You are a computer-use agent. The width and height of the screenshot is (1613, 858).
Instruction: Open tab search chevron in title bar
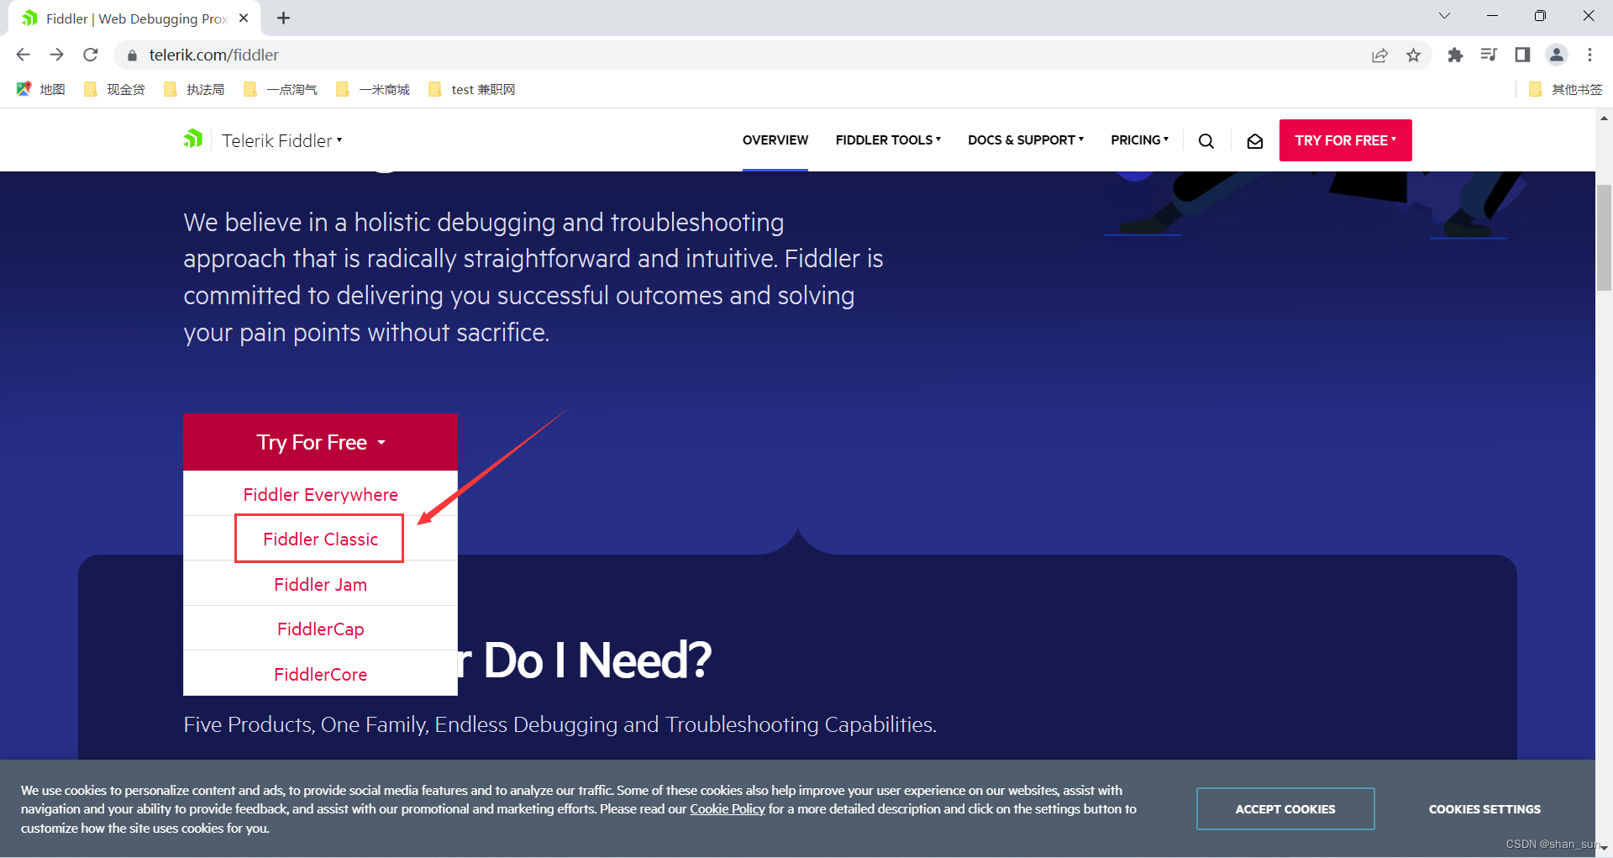click(x=1444, y=16)
